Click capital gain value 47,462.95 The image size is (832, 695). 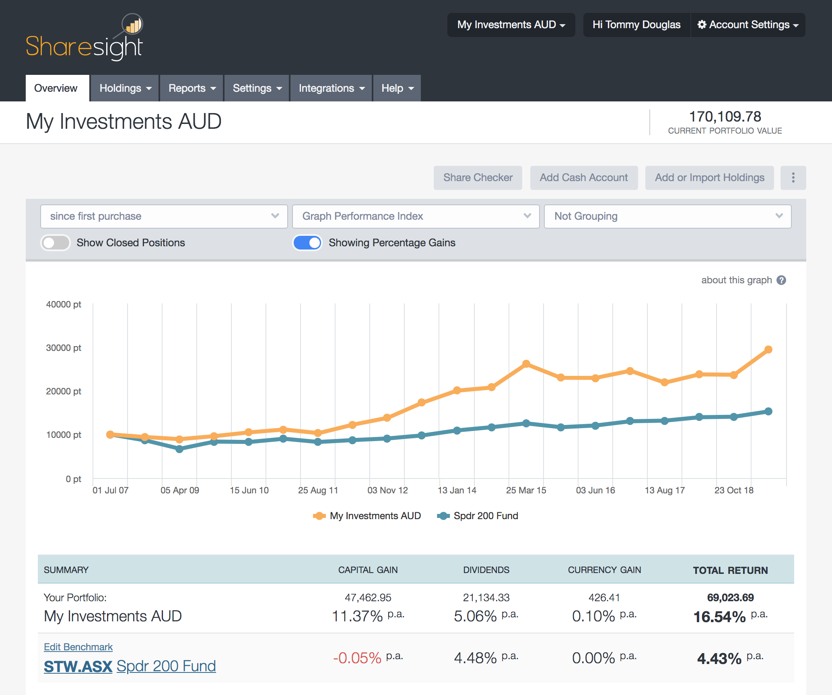point(368,598)
